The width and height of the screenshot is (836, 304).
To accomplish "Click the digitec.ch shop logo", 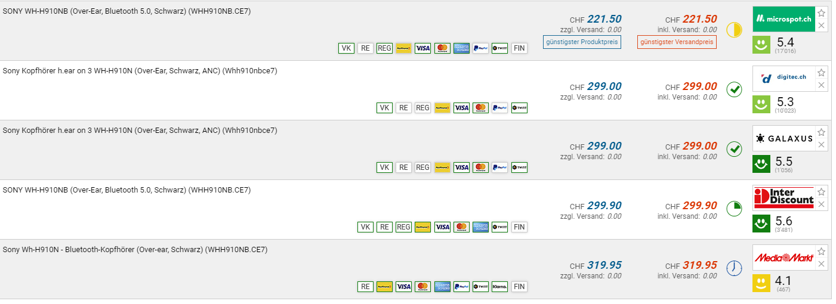I will (x=783, y=78).
